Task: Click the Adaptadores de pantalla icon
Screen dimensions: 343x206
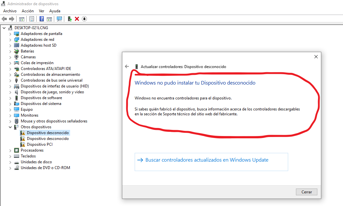Action: pos(17,34)
